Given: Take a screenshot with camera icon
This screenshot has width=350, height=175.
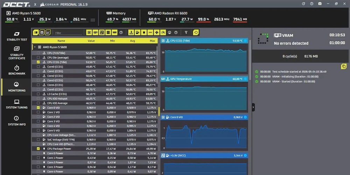Looking at the screenshot, I should pyautogui.click(x=320, y=4).
